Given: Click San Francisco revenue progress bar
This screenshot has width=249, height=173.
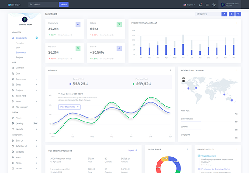Looking at the screenshot, I should pyautogui.click(x=206, y=122).
